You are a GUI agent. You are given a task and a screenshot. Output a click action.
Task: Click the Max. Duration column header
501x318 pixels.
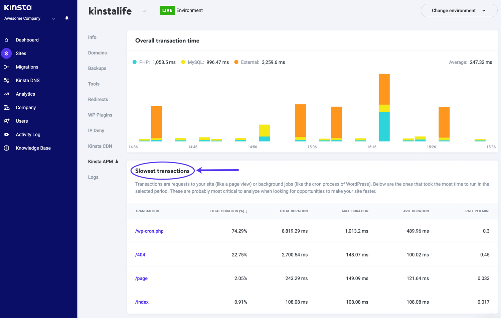click(x=355, y=211)
